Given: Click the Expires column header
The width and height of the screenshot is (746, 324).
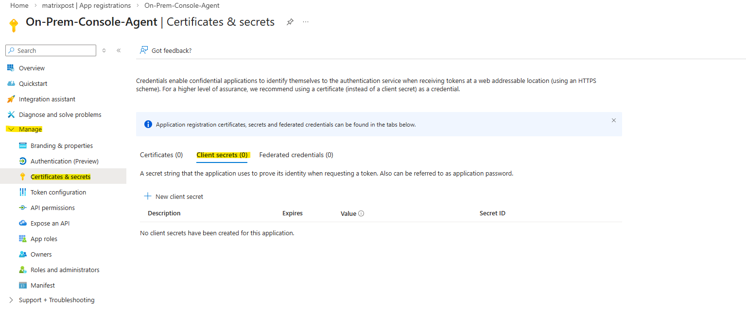Looking at the screenshot, I should 293,213.
